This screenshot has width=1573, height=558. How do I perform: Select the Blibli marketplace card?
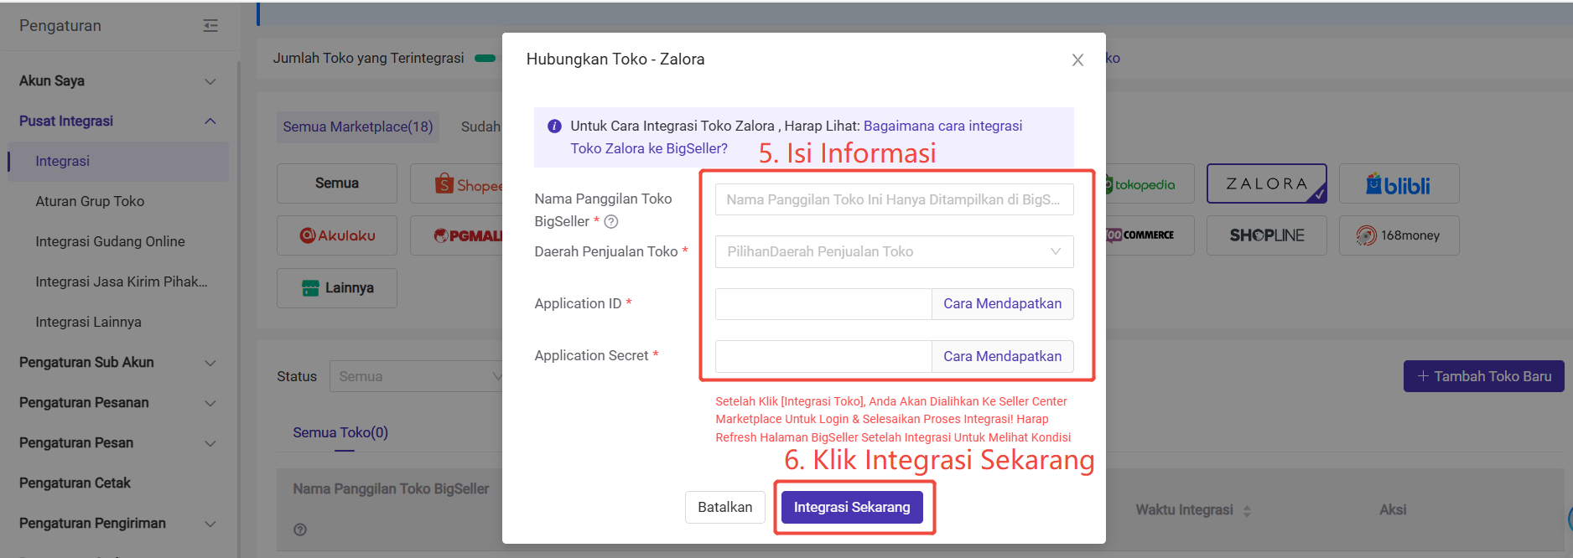[x=1399, y=183]
